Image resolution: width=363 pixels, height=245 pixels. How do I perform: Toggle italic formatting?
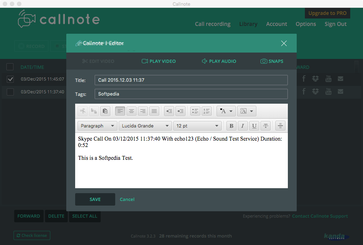tap(242, 126)
